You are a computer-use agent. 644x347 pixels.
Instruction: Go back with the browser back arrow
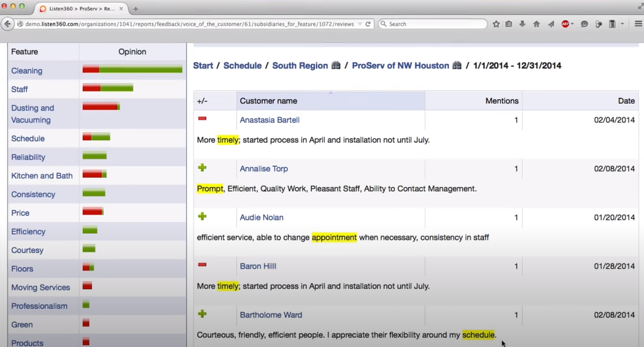[7, 24]
